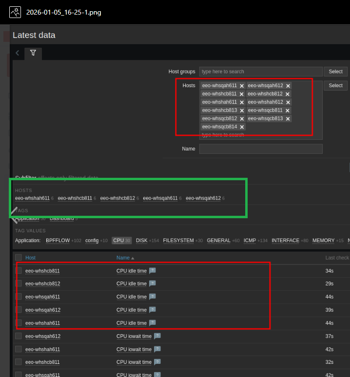The width and height of the screenshot is (350, 377).
Task: Open eeo-whsqah611 host menu in CPU idle row
Action: click(42, 297)
